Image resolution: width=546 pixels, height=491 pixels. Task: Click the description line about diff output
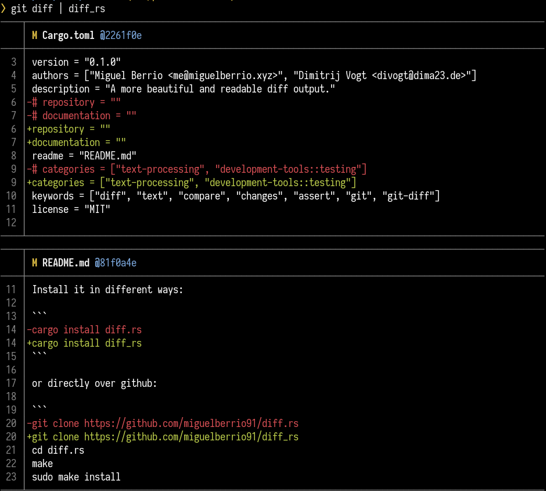pos(183,89)
